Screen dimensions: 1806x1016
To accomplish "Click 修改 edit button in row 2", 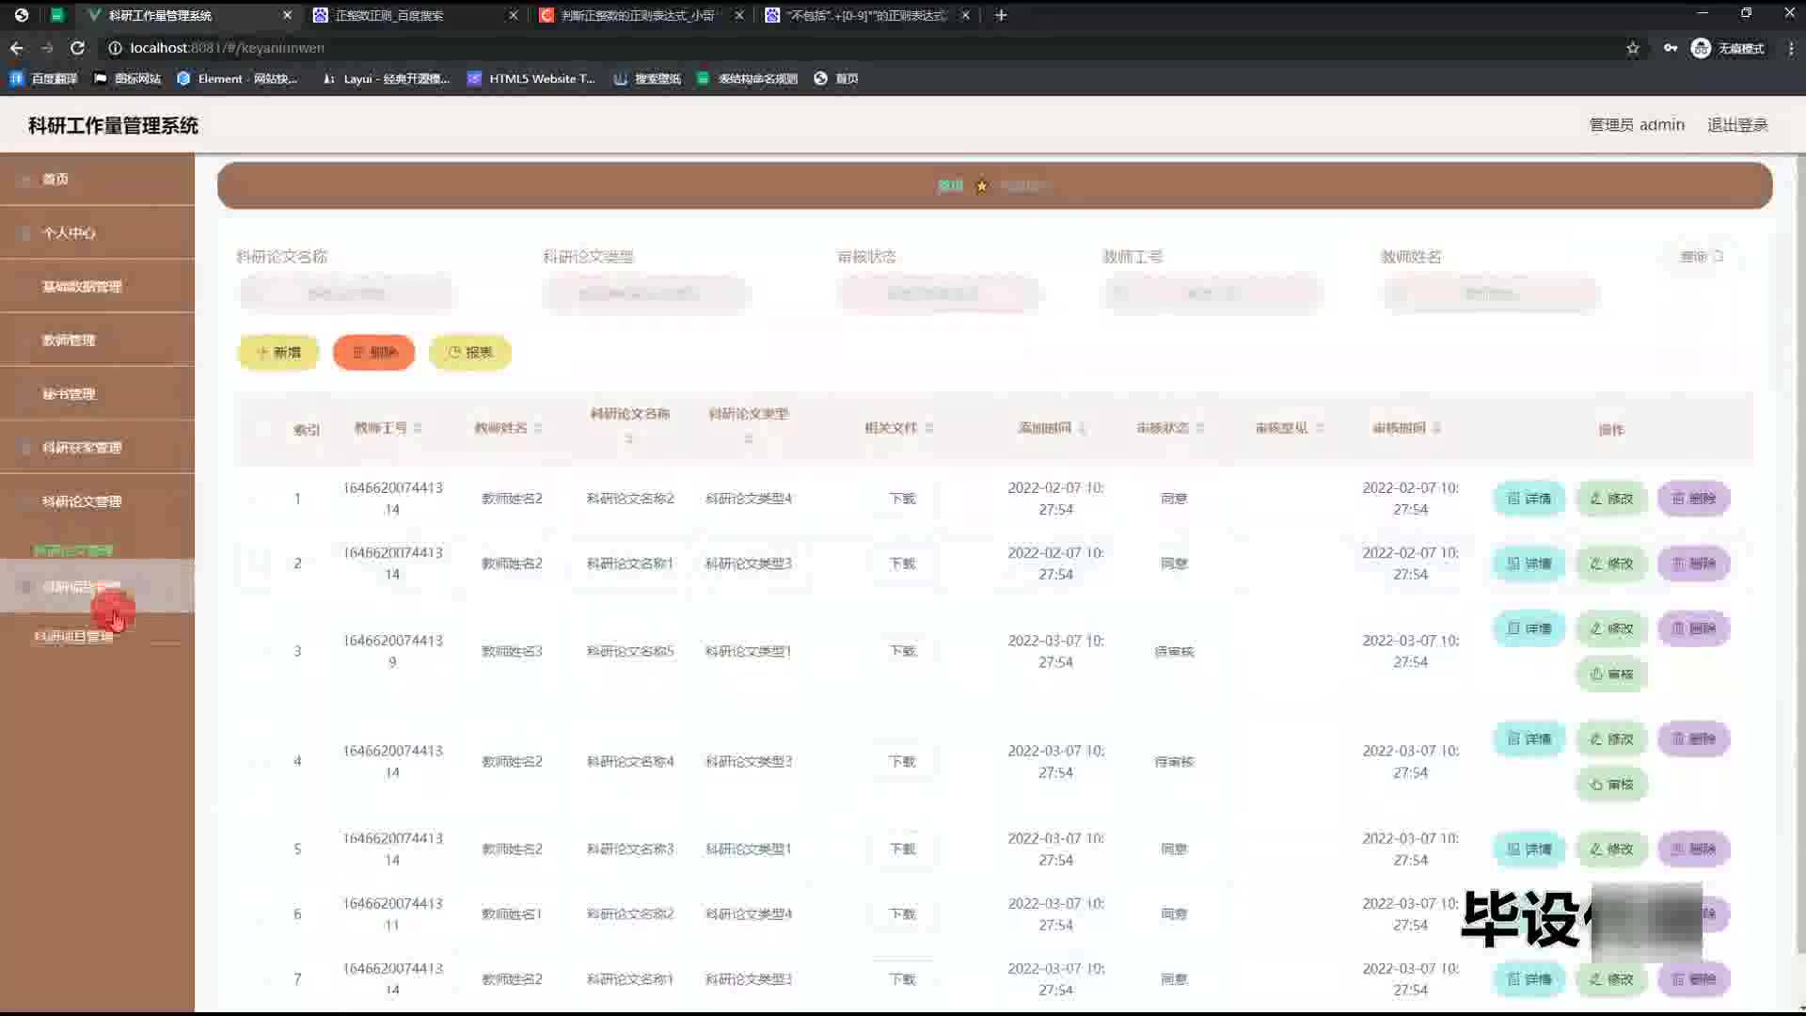I will click(1611, 564).
